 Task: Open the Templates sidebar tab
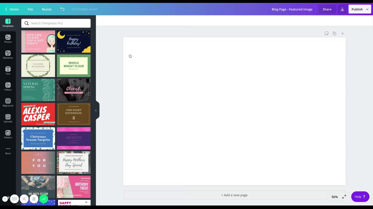(8, 23)
